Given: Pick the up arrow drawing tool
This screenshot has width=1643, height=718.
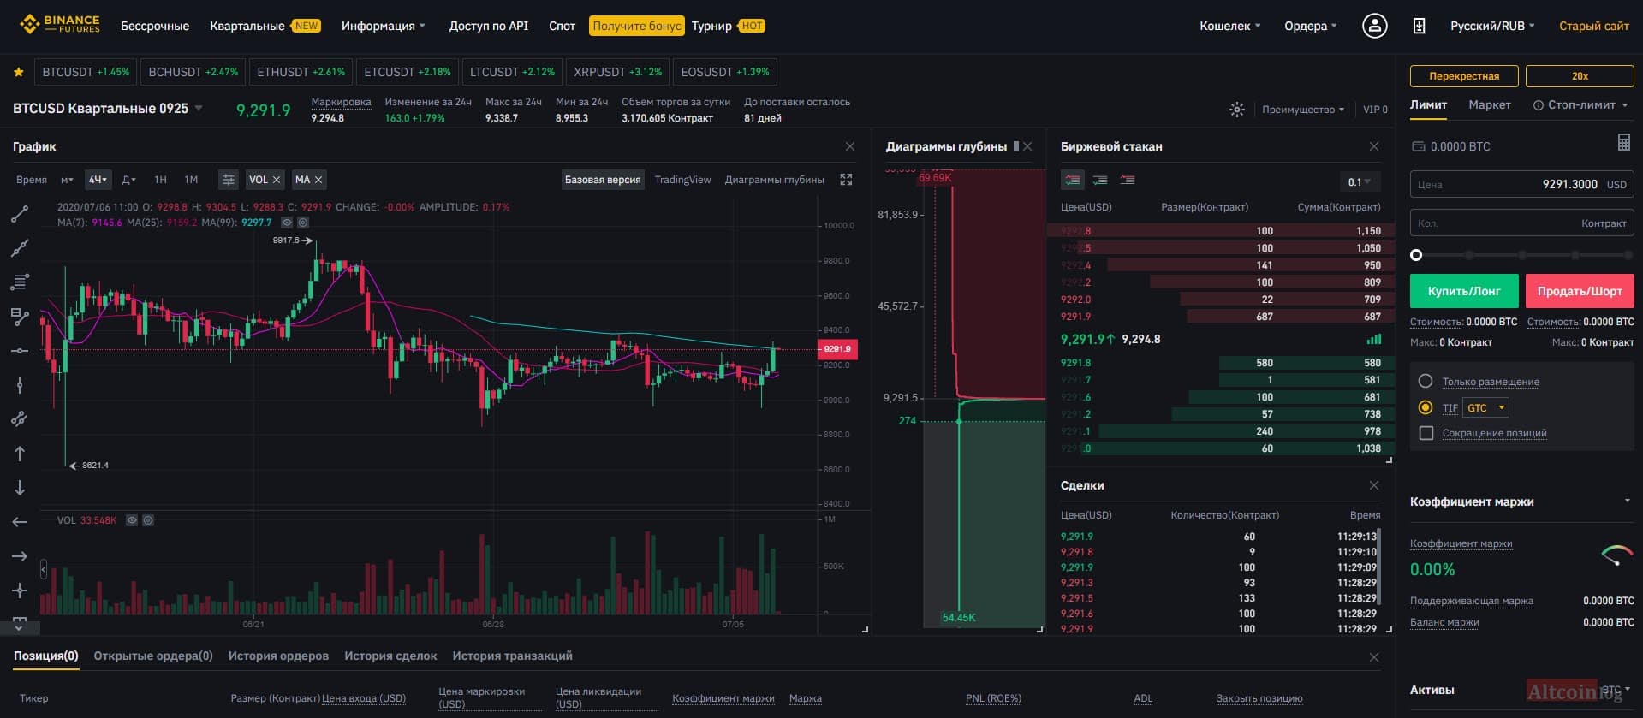Looking at the screenshot, I should pos(20,454).
